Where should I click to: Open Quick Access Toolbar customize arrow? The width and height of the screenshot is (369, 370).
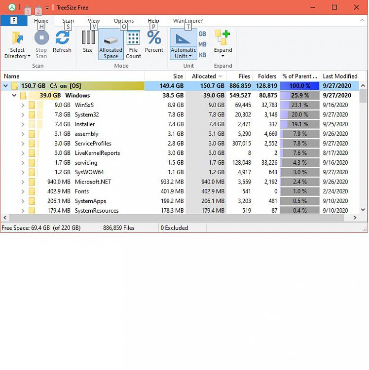tap(47, 8)
